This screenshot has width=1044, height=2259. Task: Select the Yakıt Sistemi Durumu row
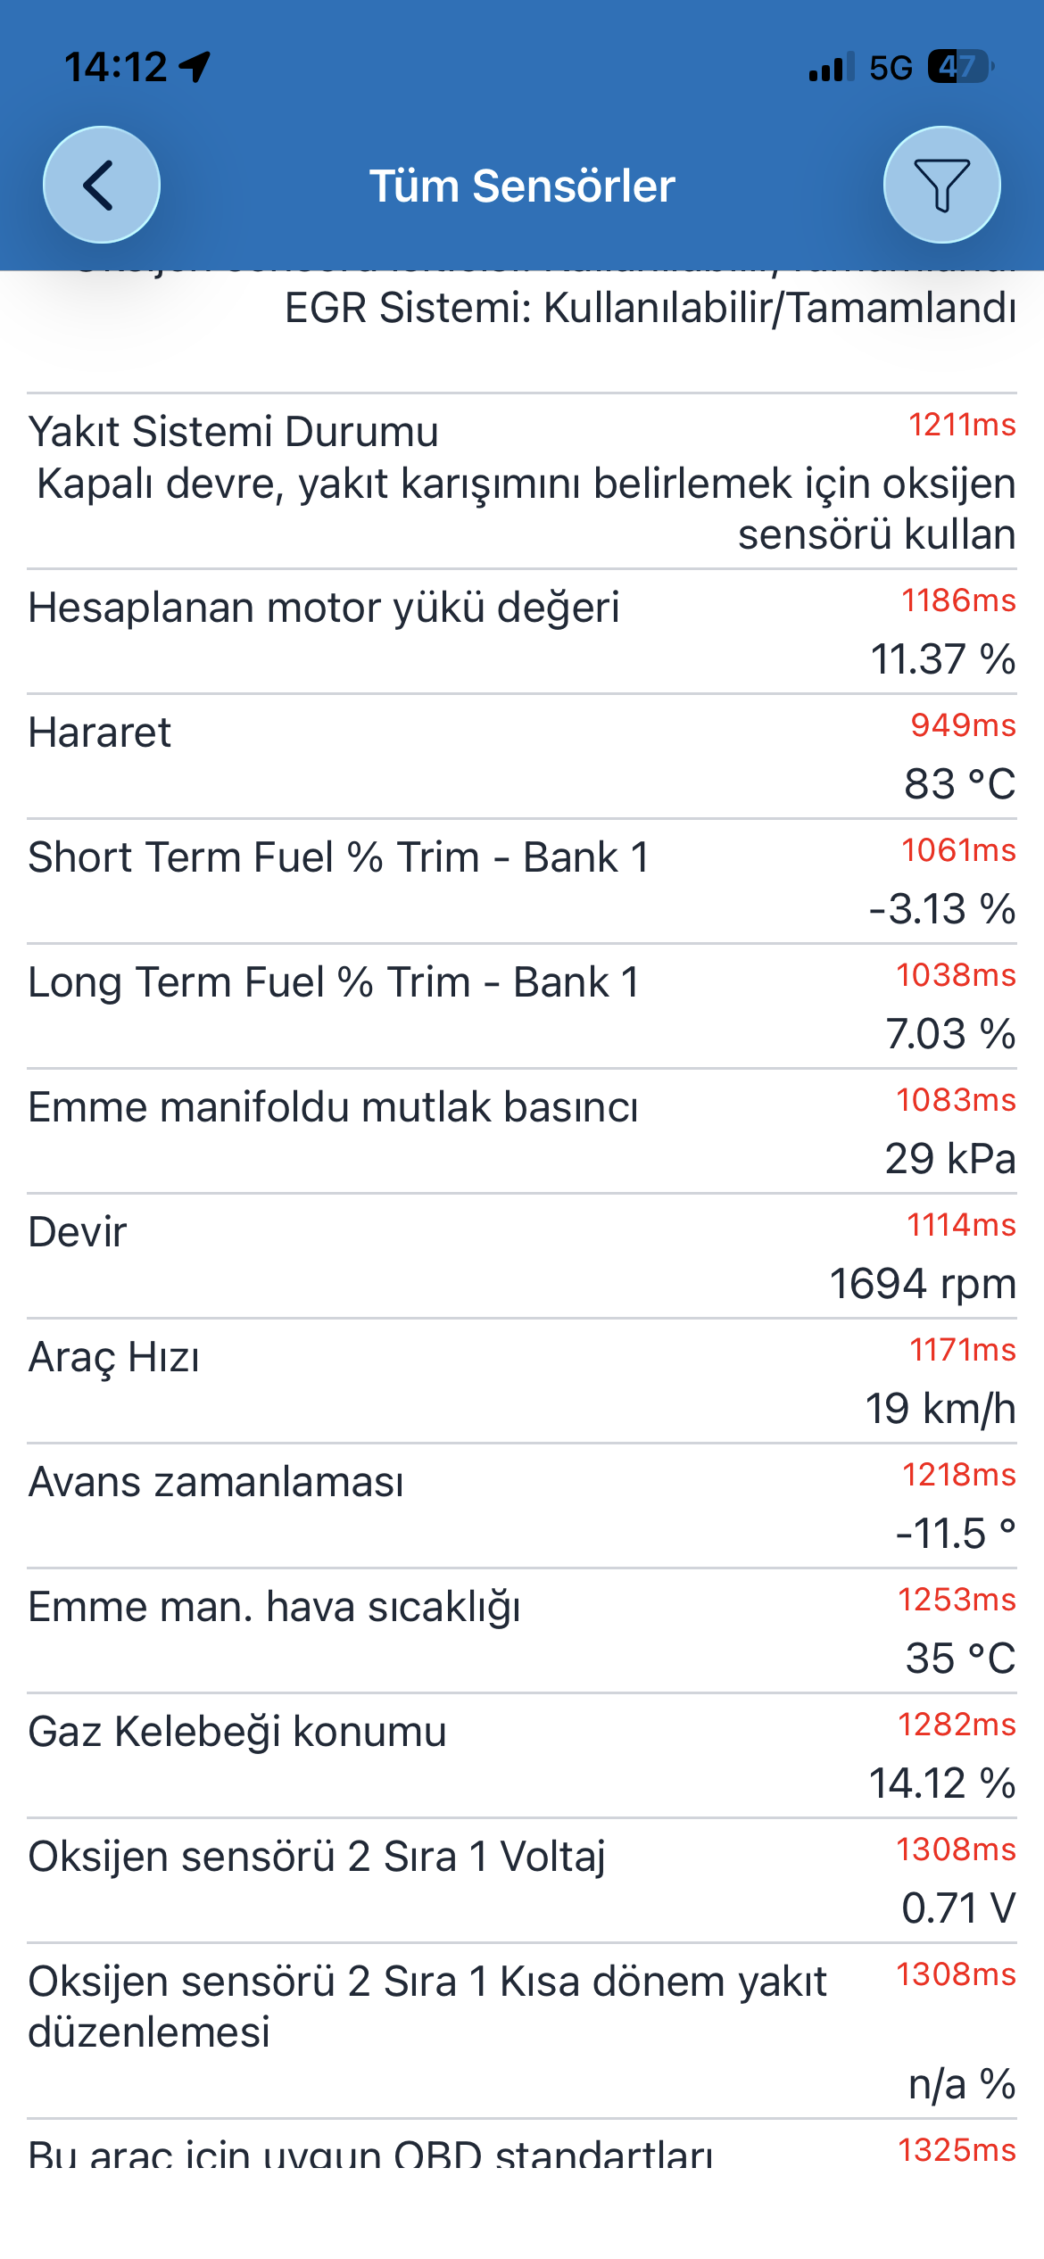(522, 481)
